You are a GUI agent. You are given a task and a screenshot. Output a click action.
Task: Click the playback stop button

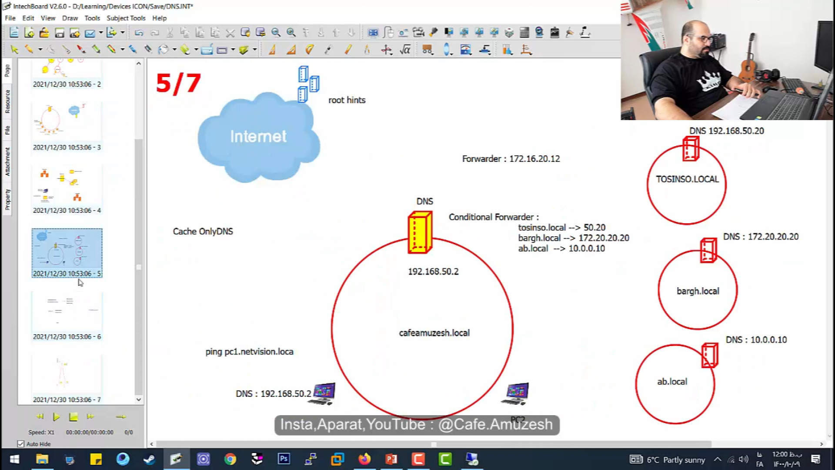[x=73, y=417]
